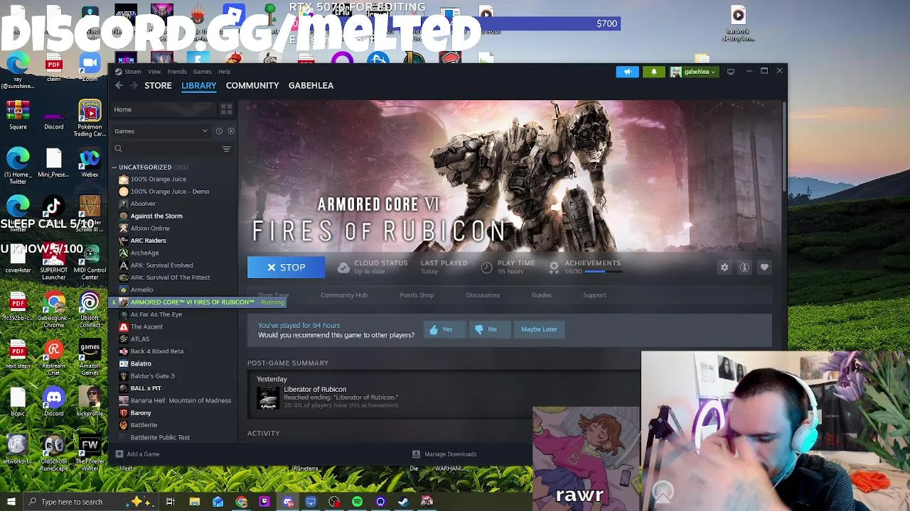Open library advanced filter options icon

(226, 149)
